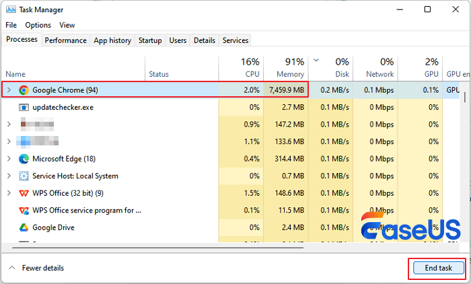Expand the Google Chrome (94) process group
The height and width of the screenshot is (284, 471).
tap(9, 90)
